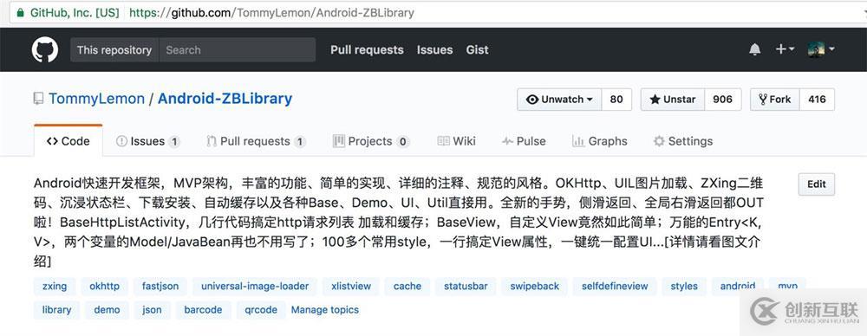Viewport: 867px width, 336px height.
Task: Open the cache topic tag
Action: [x=407, y=287]
